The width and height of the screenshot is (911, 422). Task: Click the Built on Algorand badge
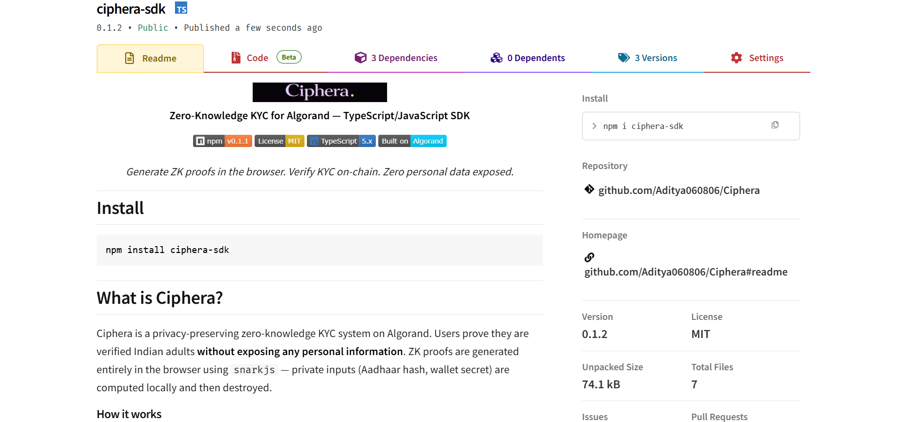412,141
